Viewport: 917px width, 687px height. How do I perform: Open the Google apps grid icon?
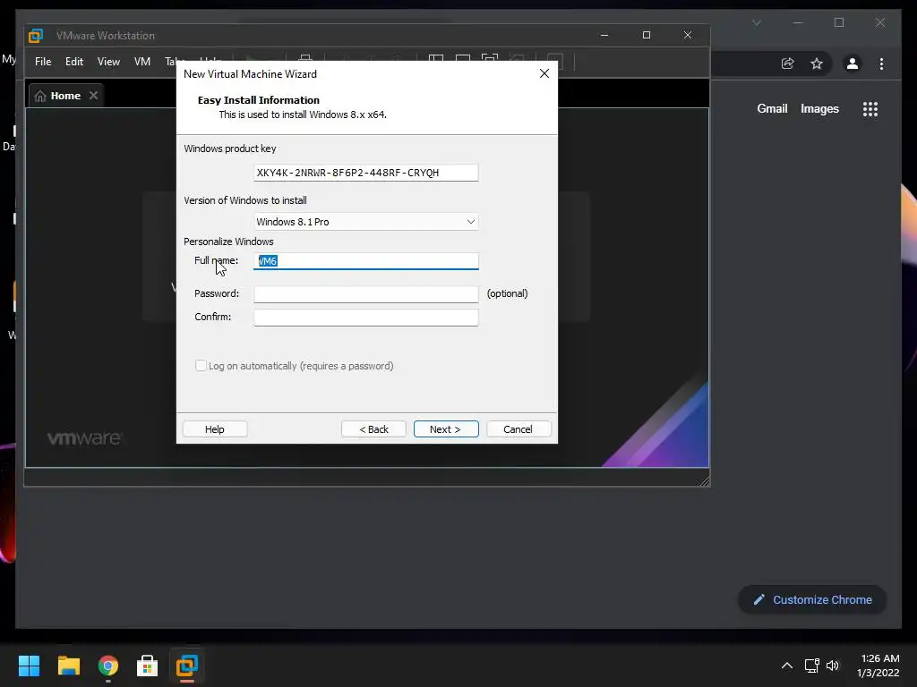(870, 109)
